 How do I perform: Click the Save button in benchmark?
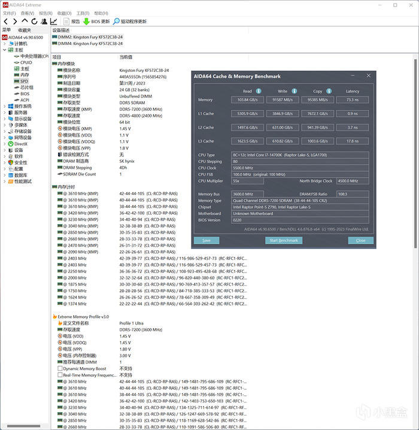point(207,241)
